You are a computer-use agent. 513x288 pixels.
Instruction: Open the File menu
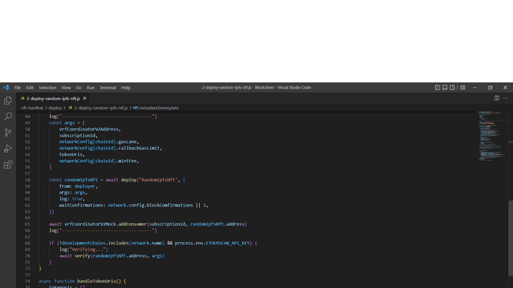[x=18, y=87]
